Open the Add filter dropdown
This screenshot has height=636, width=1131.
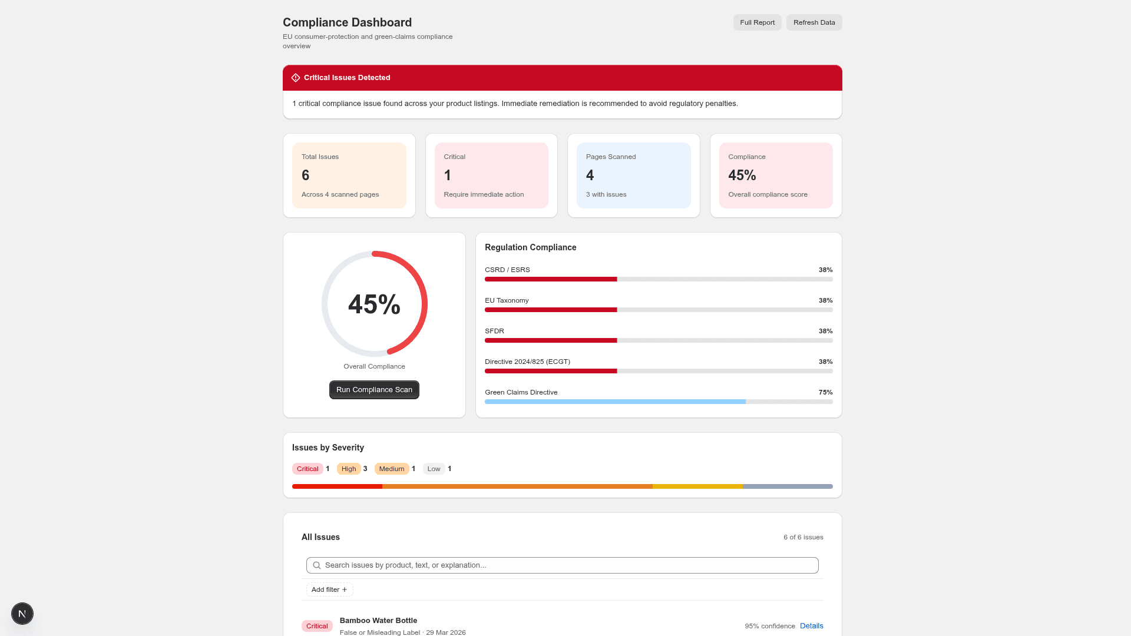[329, 589]
